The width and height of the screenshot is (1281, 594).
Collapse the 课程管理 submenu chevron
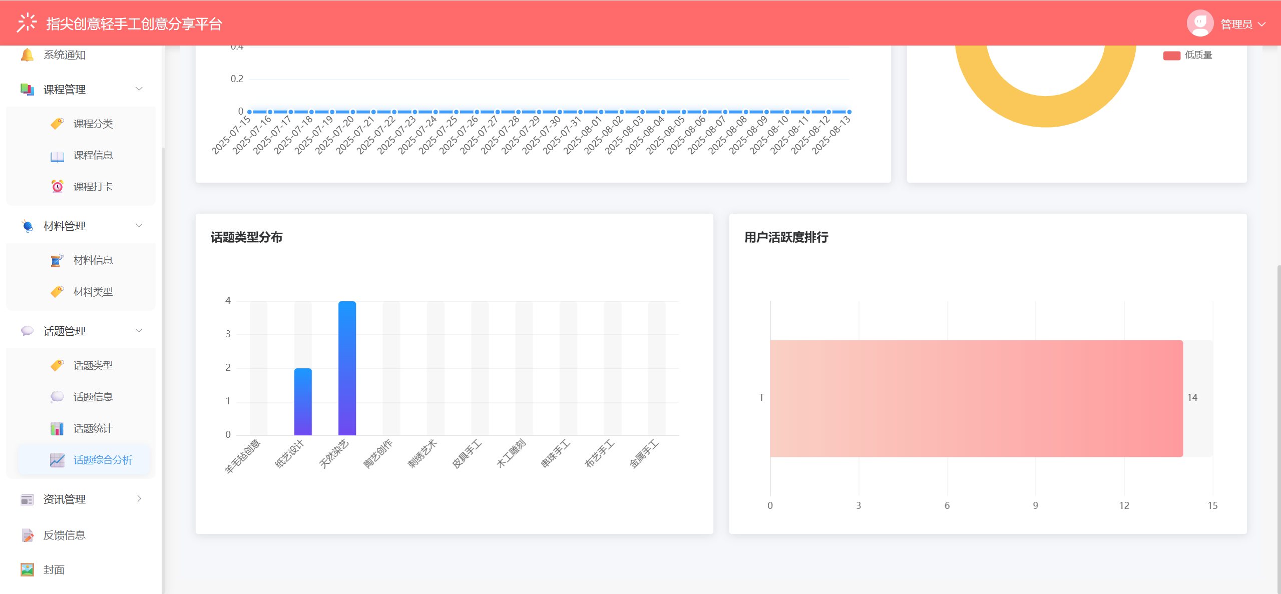pos(139,89)
